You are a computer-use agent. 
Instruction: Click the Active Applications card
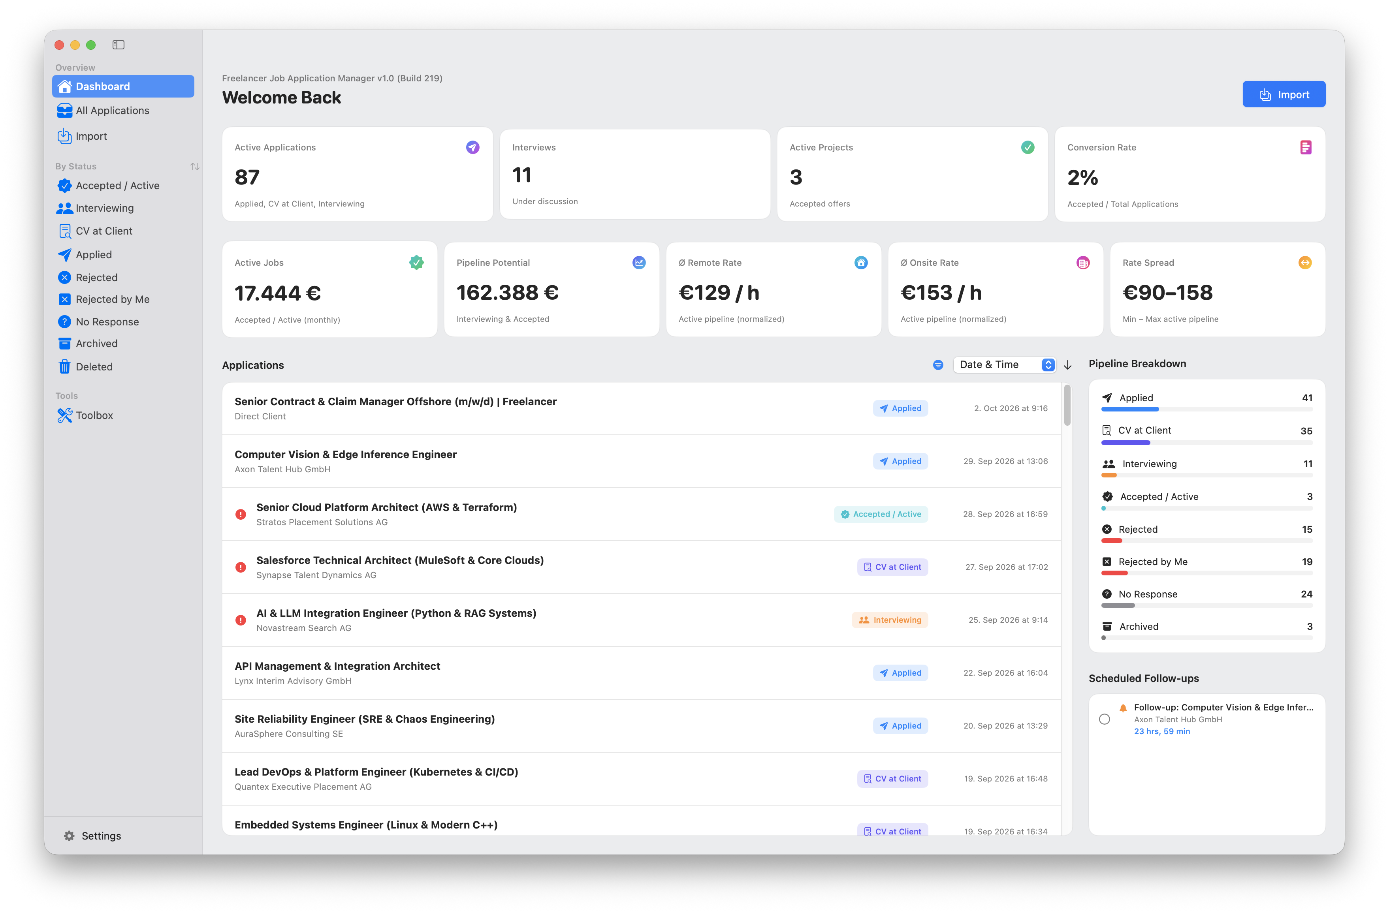(x=357, y=175)
